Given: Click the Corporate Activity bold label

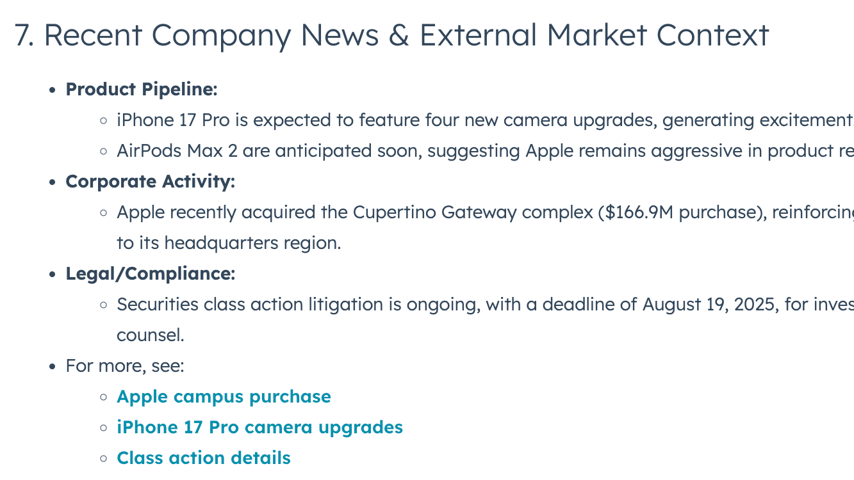Looking at the screenshot, I should 150,182.
